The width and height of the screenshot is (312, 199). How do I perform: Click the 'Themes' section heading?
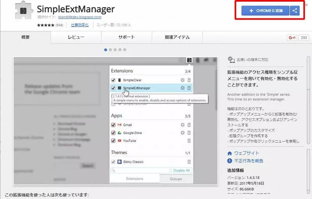point(119,152)
